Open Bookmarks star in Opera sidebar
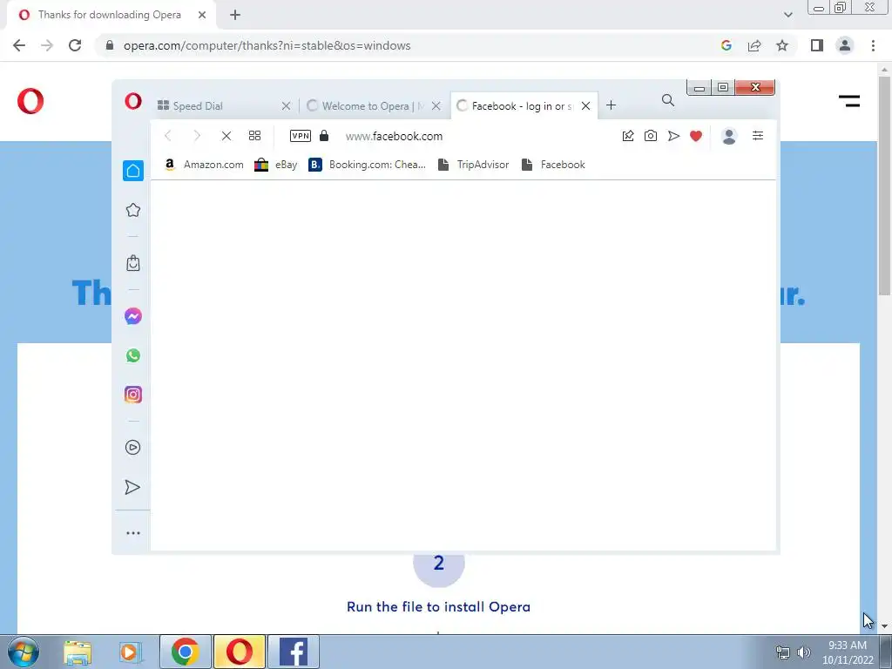892x669 pixels. click(x=133, y=210)
